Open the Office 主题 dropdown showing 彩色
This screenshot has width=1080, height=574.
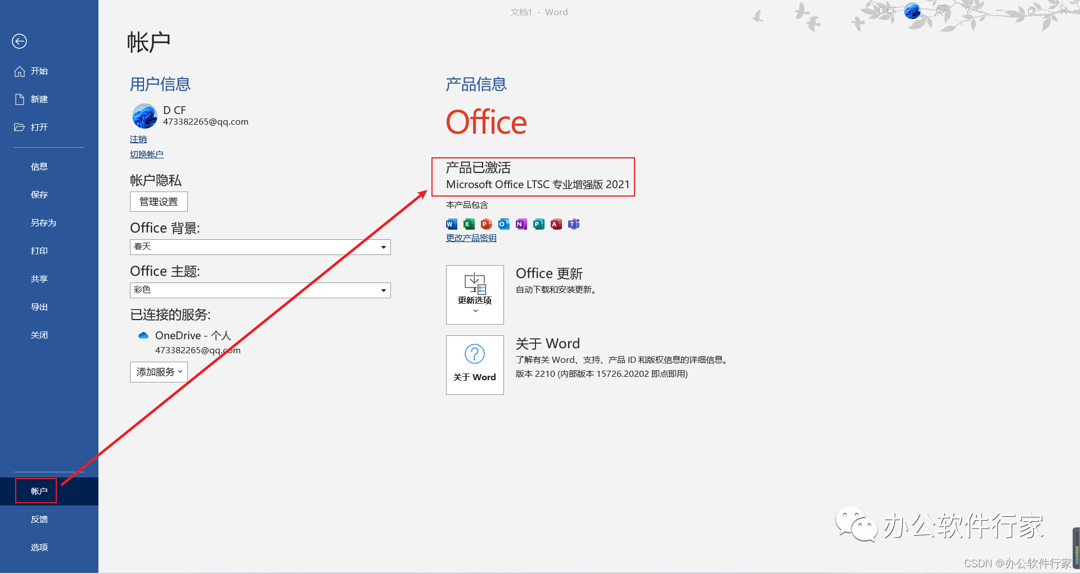tap(260, 290)
